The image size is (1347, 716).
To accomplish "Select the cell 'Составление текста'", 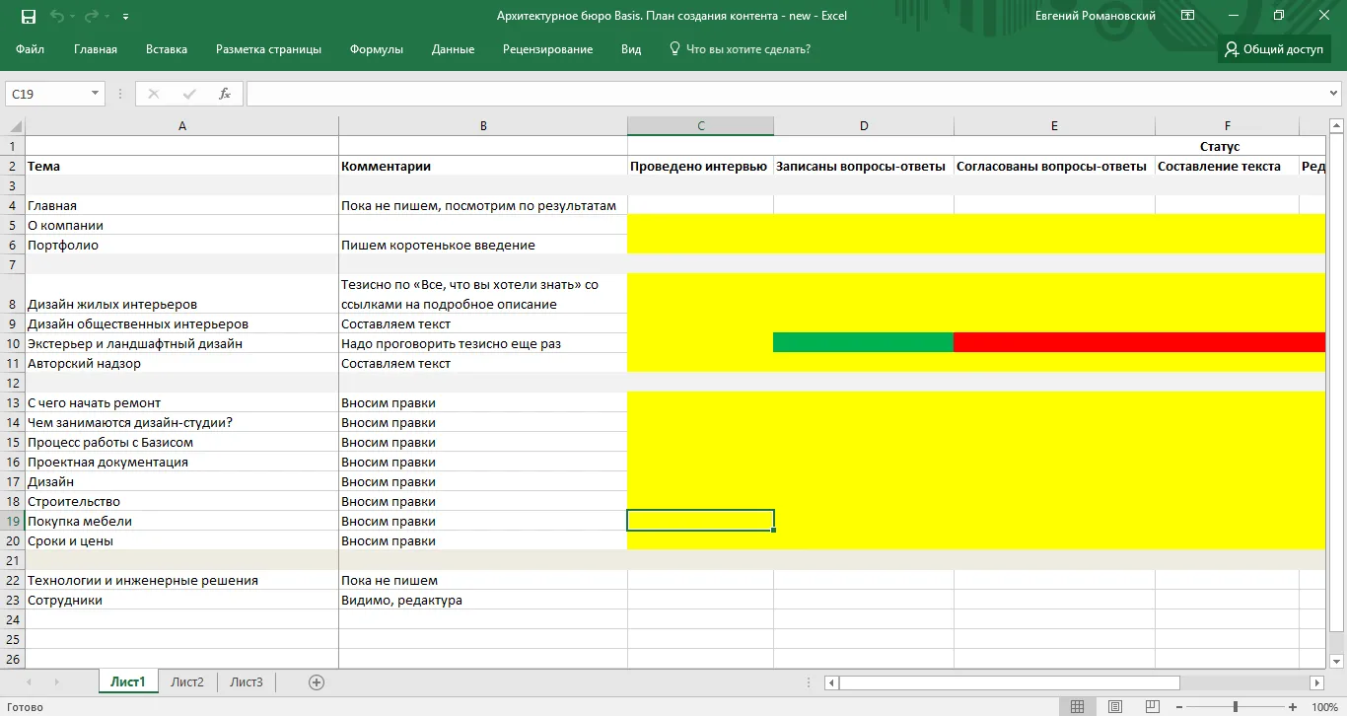I will tap(1227, 166).
